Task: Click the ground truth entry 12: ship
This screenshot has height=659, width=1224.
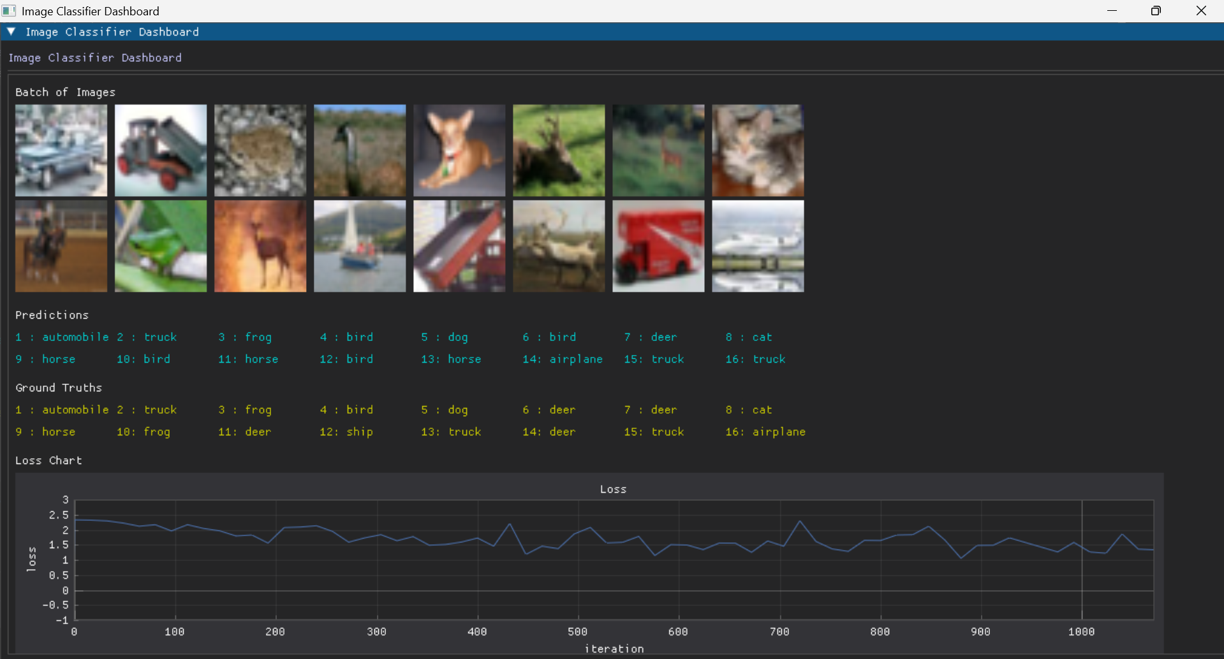Action: click(346, 431)
